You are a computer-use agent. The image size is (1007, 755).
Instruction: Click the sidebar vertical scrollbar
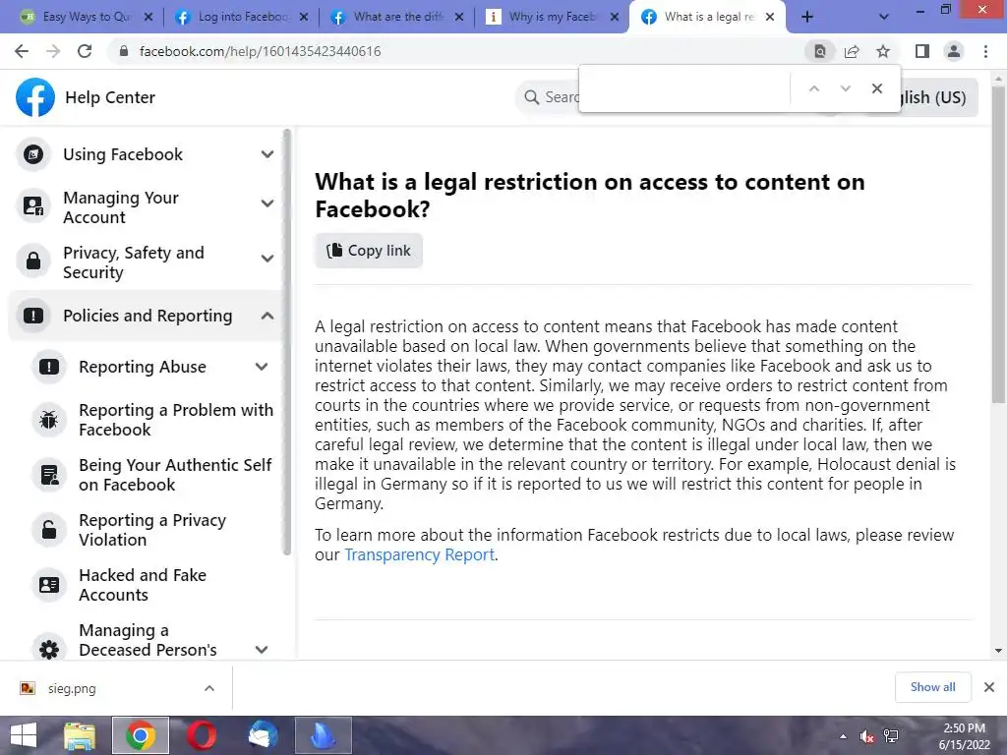coord(287,342)
